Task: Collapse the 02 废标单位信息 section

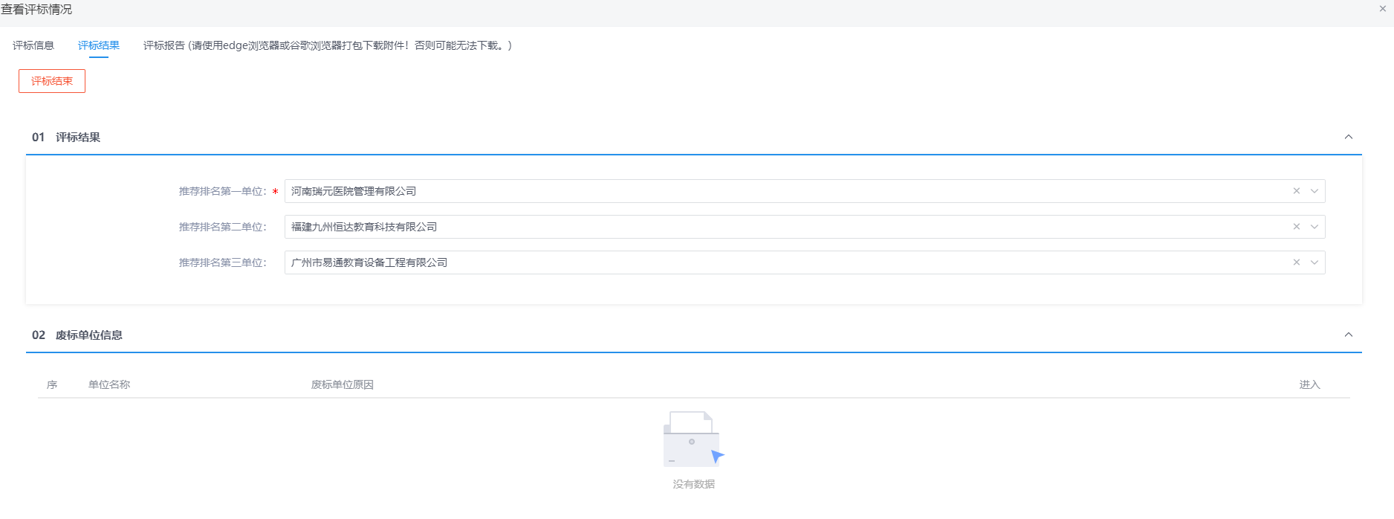Action: (x=1348, y=335)
